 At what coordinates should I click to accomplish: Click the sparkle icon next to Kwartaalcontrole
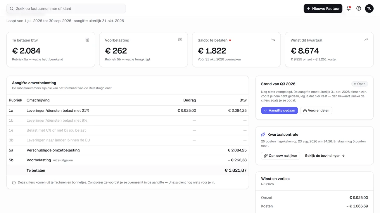pos(263,135)
